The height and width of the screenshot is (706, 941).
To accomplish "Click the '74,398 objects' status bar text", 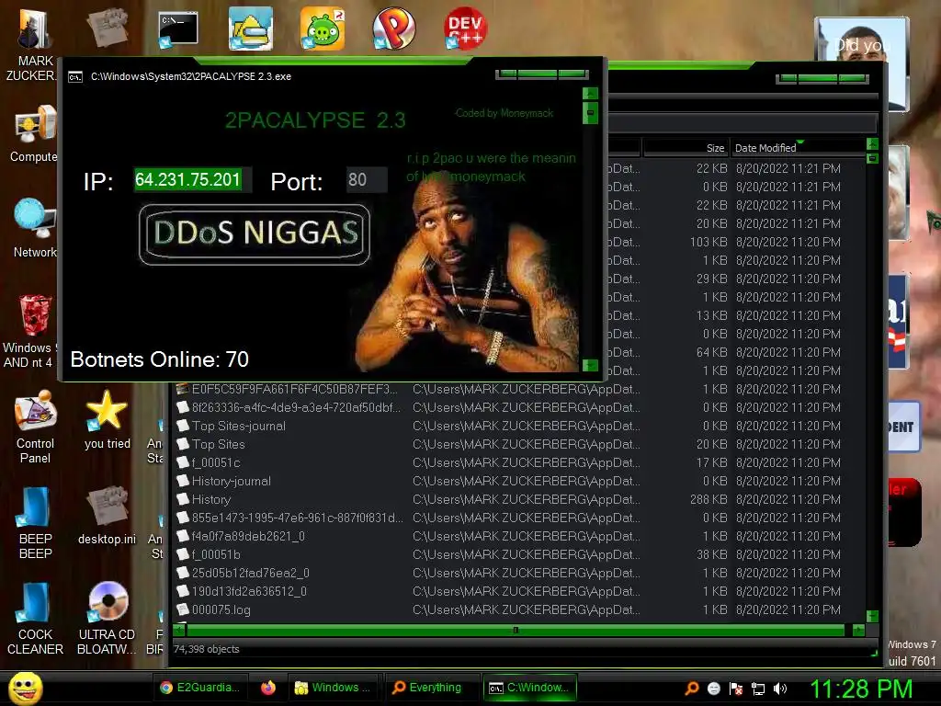I will pyautogui.click(x=207, y=649).
